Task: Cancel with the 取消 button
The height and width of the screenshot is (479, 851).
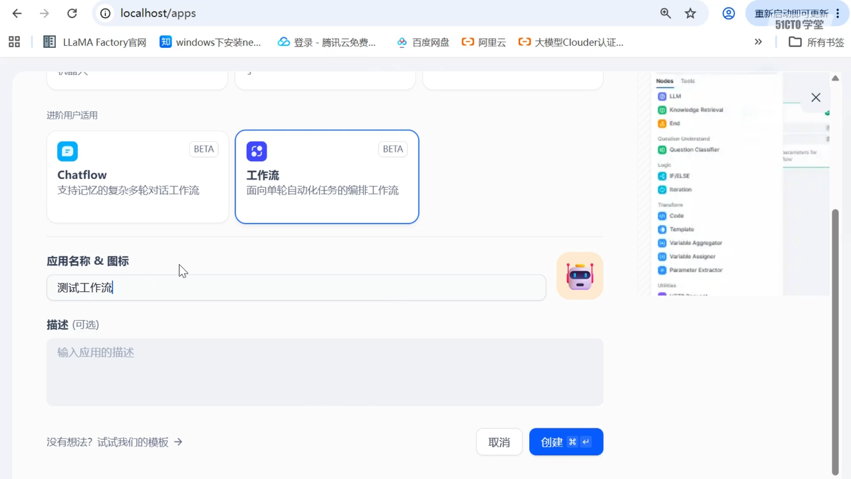Action: [499, 442]
